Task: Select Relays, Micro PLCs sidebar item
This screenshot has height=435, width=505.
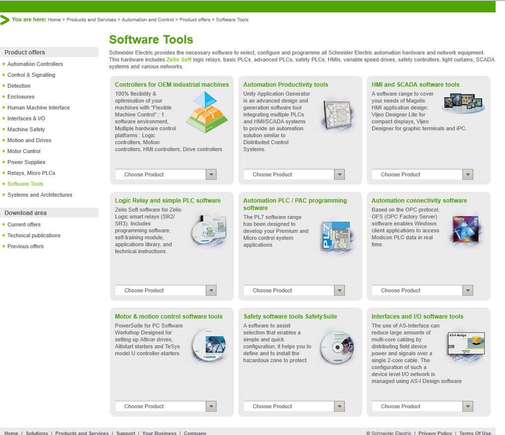Action: point(31,173)
